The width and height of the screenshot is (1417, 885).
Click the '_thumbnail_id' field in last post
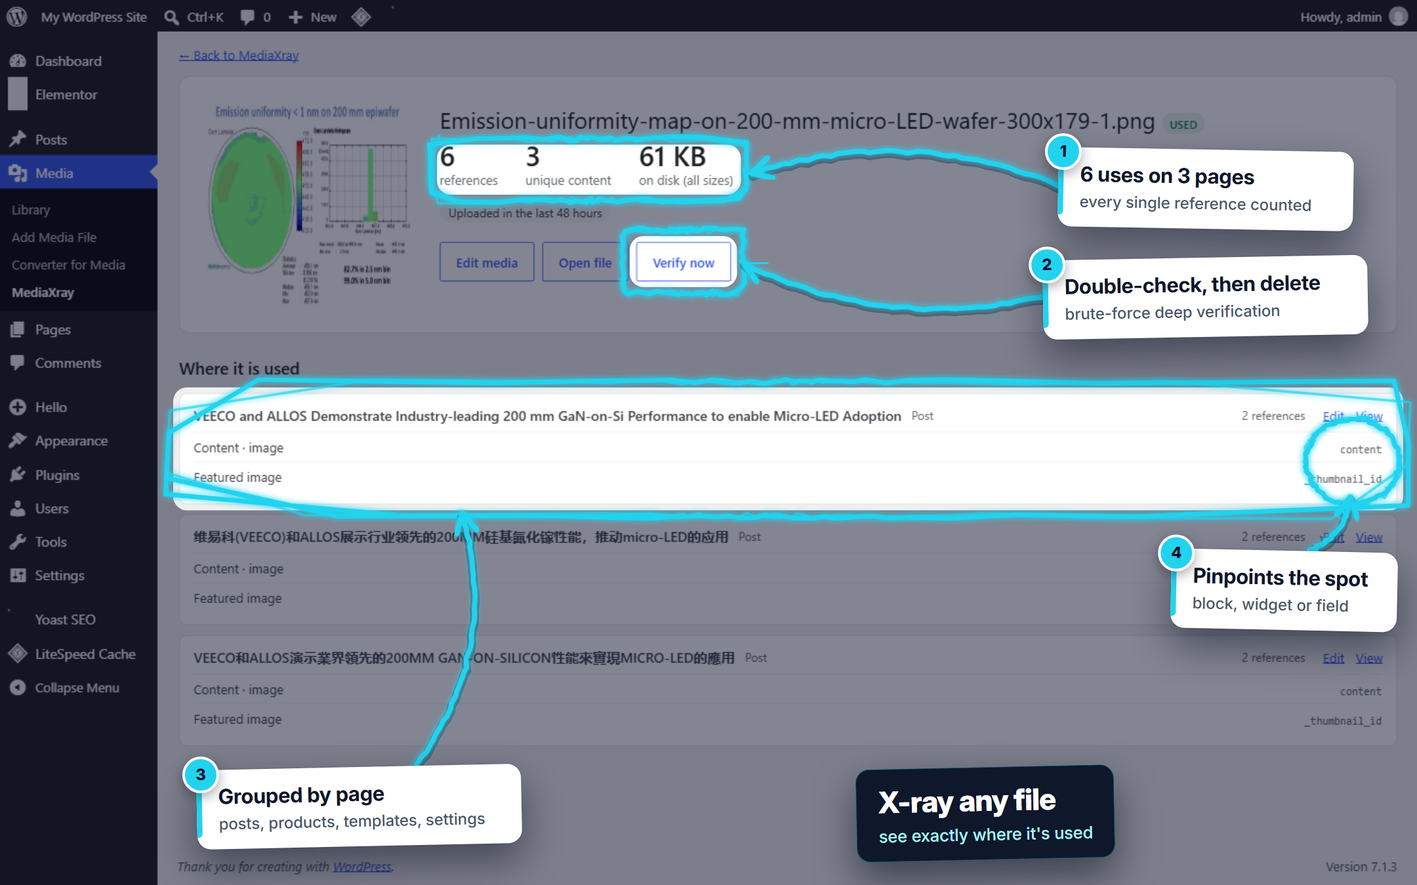(1343, 720)
